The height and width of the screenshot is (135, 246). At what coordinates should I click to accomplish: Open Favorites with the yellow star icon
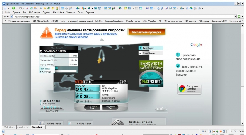[45, 8]
